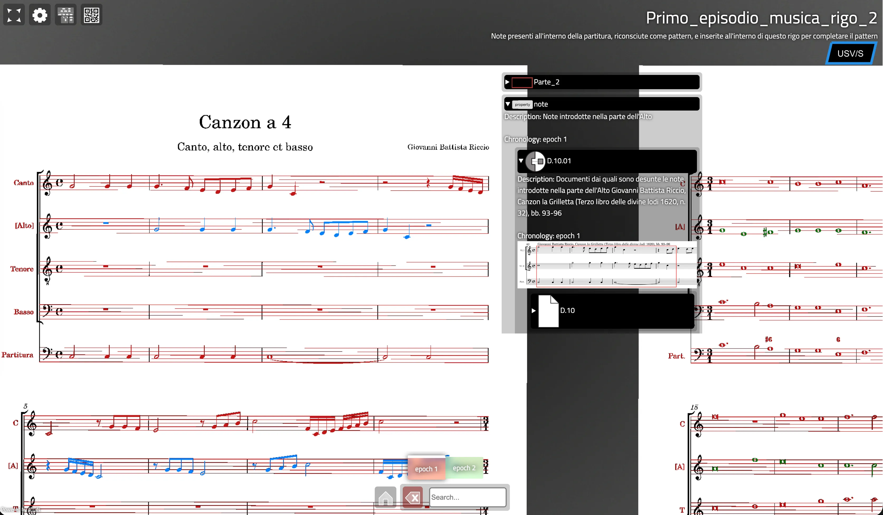Click the 'Partitura' staff label

click(x=17, y=355)
